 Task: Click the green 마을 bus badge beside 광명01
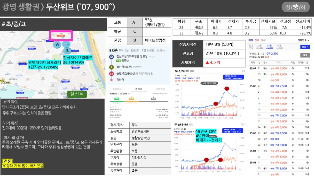click(x=119, y=60)
